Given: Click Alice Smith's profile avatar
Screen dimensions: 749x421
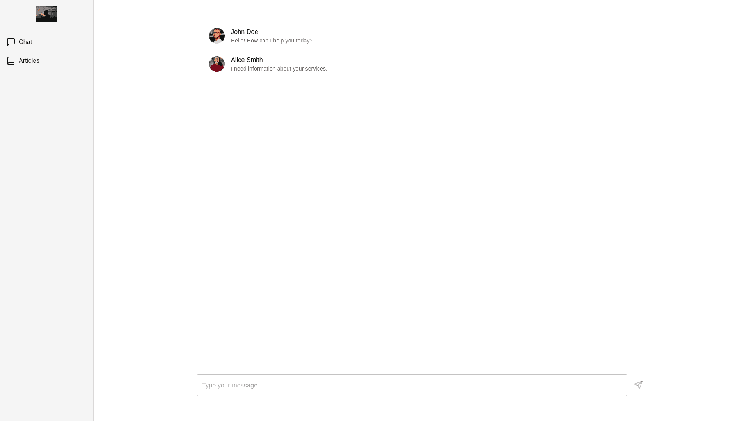Looking at the screenshot, I should pyautogui.click(x=217, y=64).
